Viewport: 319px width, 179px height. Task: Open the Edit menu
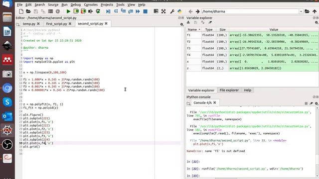28,4
